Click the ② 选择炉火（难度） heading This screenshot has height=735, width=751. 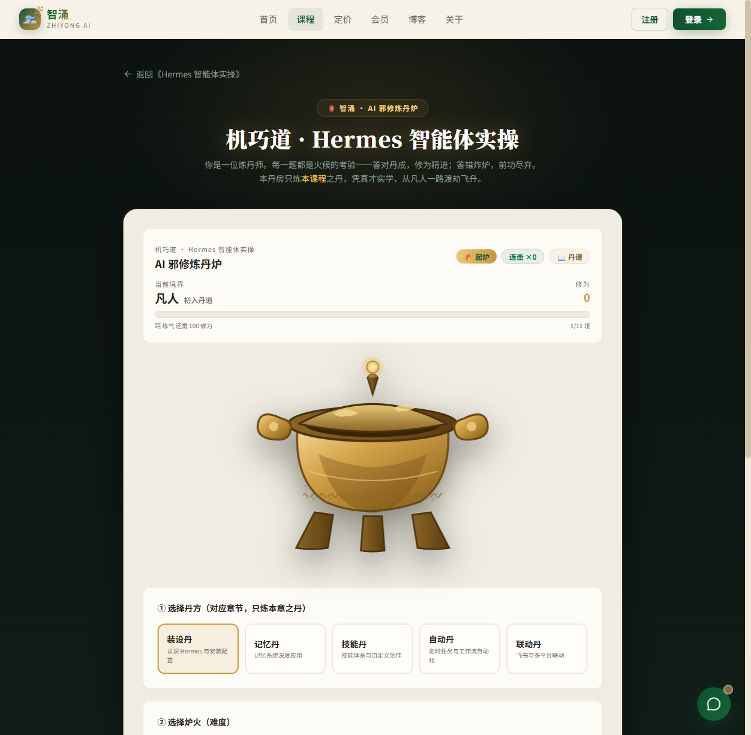194,722
